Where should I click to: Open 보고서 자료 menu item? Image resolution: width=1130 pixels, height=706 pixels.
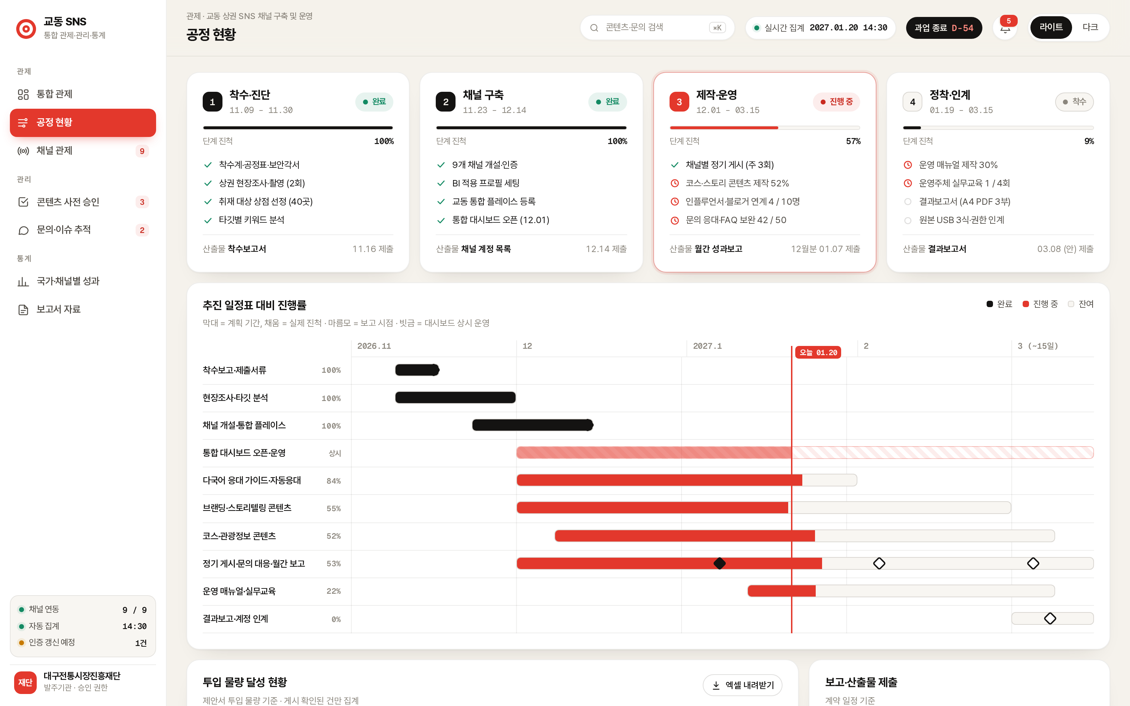(x=83, y=310)
